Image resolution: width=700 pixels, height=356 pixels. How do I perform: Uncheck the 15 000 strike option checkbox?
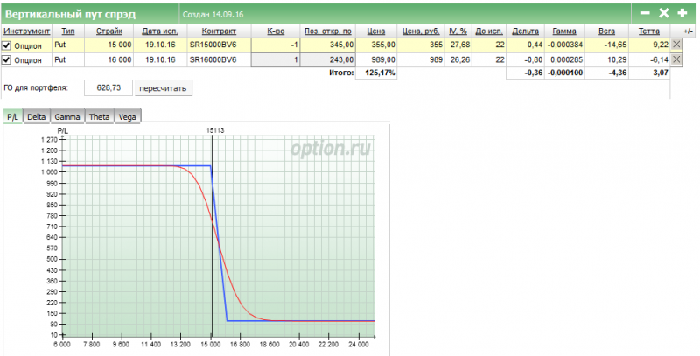pyautogui.click(x=6, y=45)
